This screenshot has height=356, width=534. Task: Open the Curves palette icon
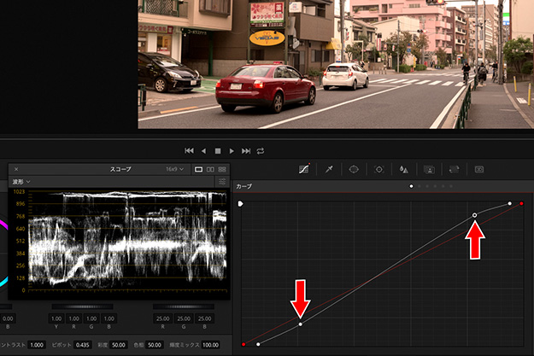303,170
